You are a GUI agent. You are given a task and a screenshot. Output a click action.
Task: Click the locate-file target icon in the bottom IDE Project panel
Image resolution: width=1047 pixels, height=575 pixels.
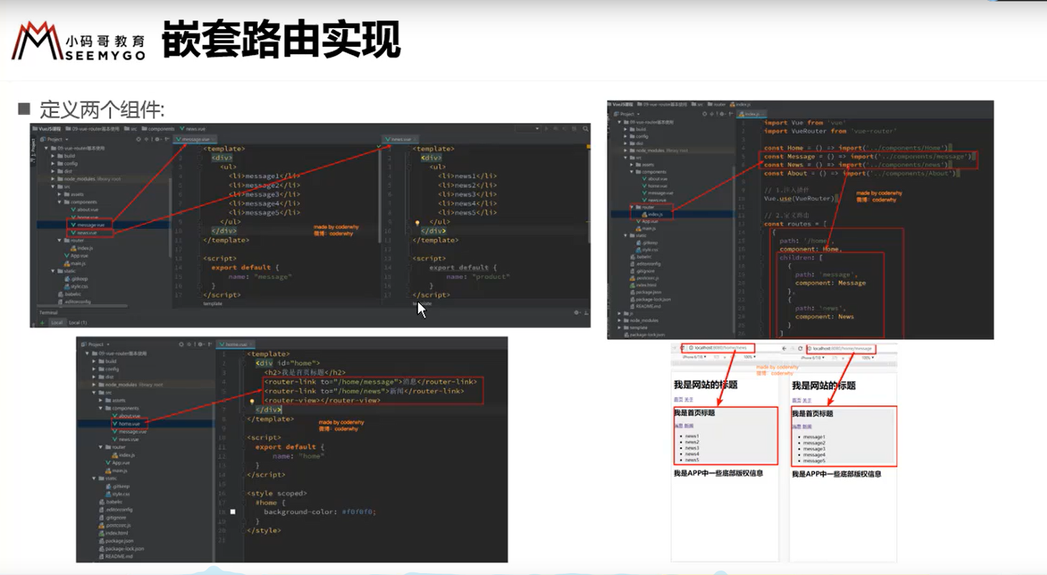pyautogui.click(x=182, y=344)
